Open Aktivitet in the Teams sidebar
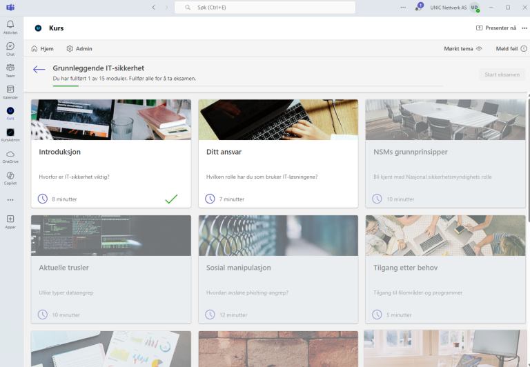 tap(10, 27)
